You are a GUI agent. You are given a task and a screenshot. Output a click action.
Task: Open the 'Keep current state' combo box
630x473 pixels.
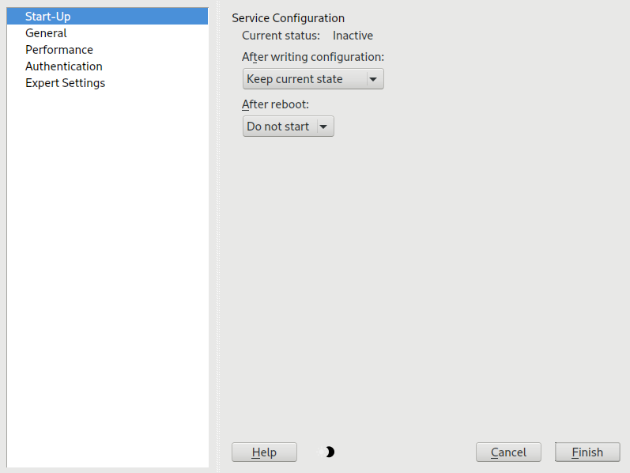[x=304, y=79]
